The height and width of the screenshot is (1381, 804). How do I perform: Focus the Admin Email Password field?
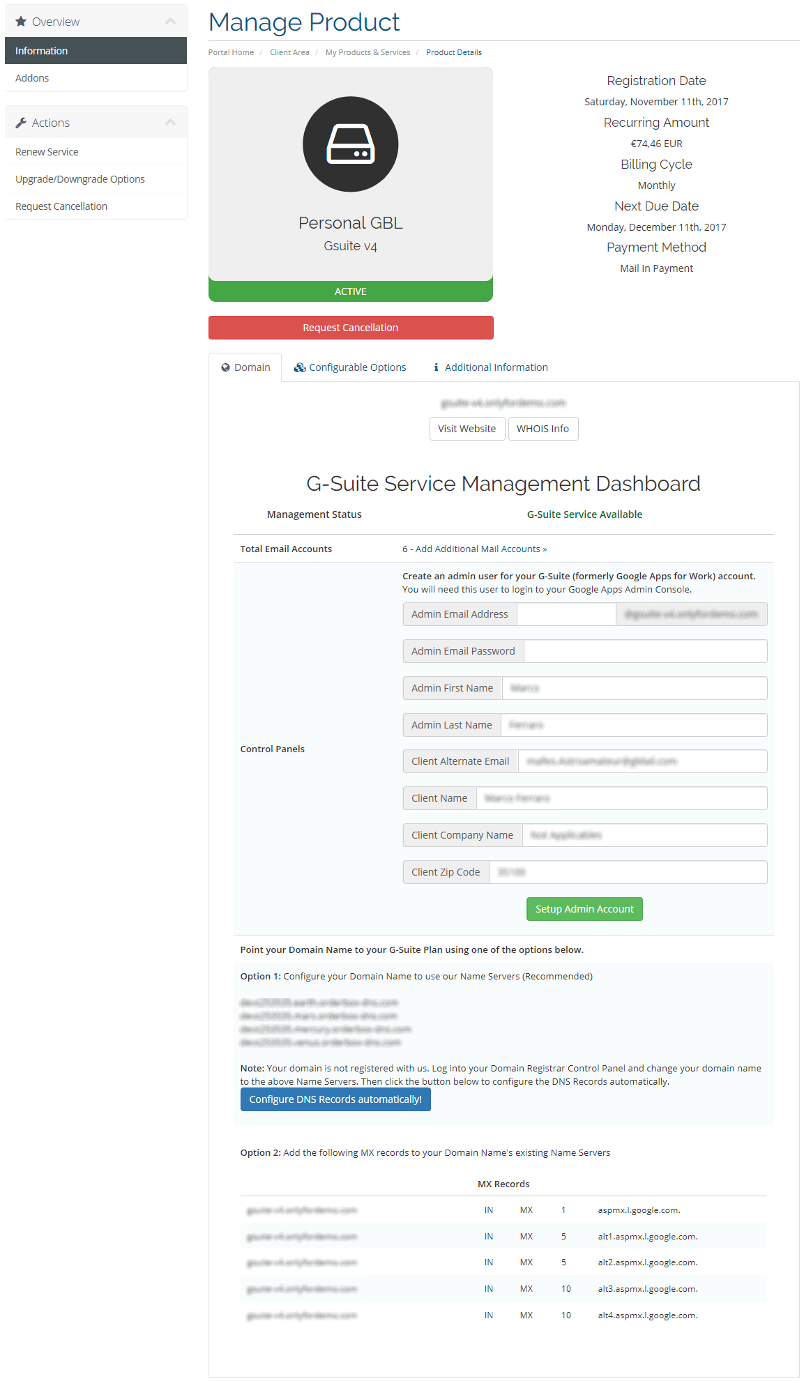pyautogui.click(x=646, y=651)
